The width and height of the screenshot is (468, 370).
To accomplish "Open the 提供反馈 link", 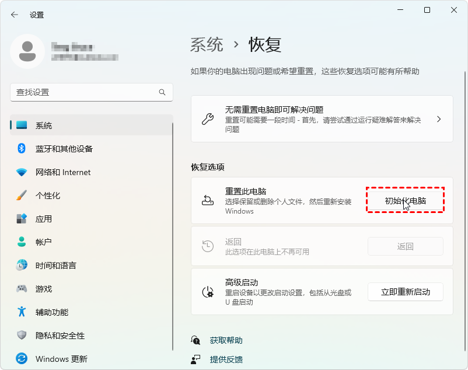I will (x=226, y=359).
